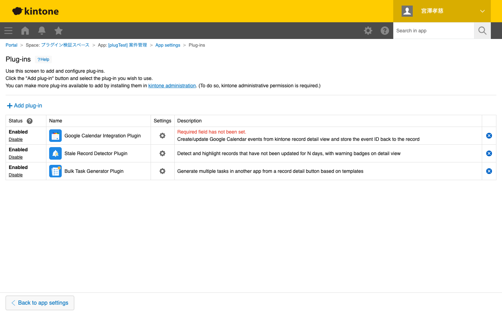Open Stale Record Detector Plugin settings gear
Image resolution: width=502 pixels, height=313 pixels.
(x=162, y=153)
